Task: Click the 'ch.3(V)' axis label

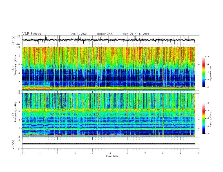Action: (x=14, y=144)
